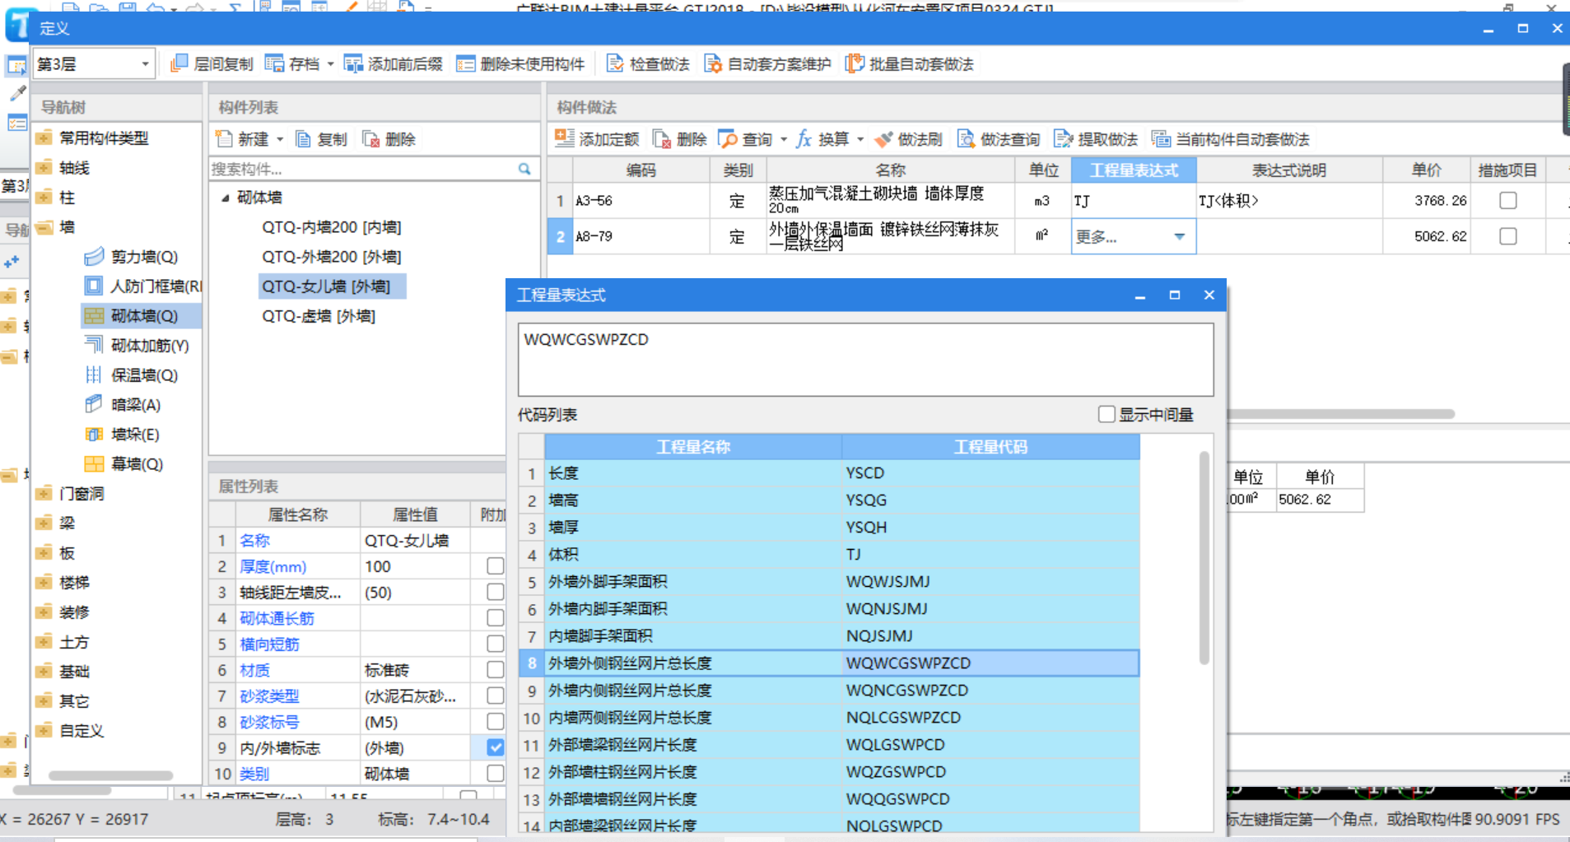Click the 查询 magnifier icon

(727, 139)
